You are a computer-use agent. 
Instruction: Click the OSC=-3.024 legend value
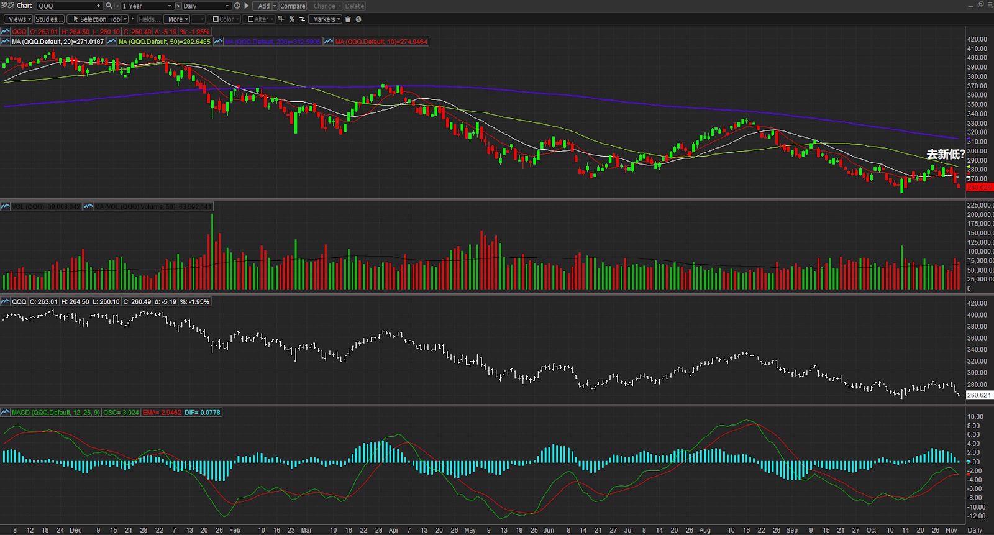pos(121,413)
